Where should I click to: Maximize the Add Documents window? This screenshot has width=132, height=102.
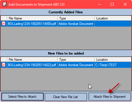112,4
